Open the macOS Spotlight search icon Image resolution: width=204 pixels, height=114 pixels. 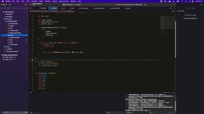(x=190, y=1)
